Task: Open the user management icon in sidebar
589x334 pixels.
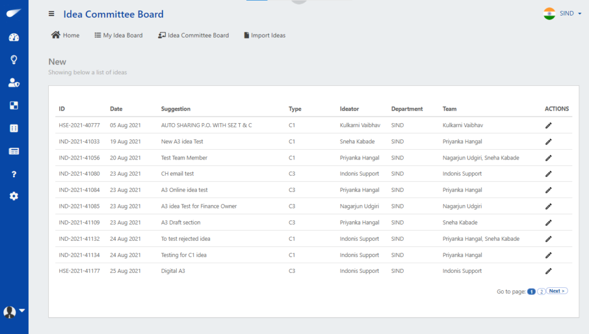Action: coord(14,83)
